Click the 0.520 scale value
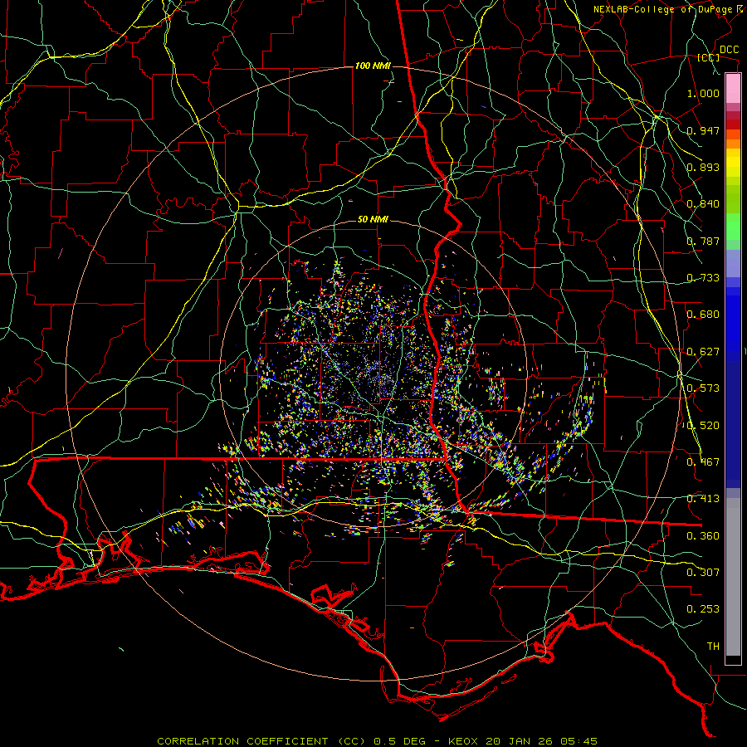747x747 pixels. pyautogui.click(x=703, y=426)
